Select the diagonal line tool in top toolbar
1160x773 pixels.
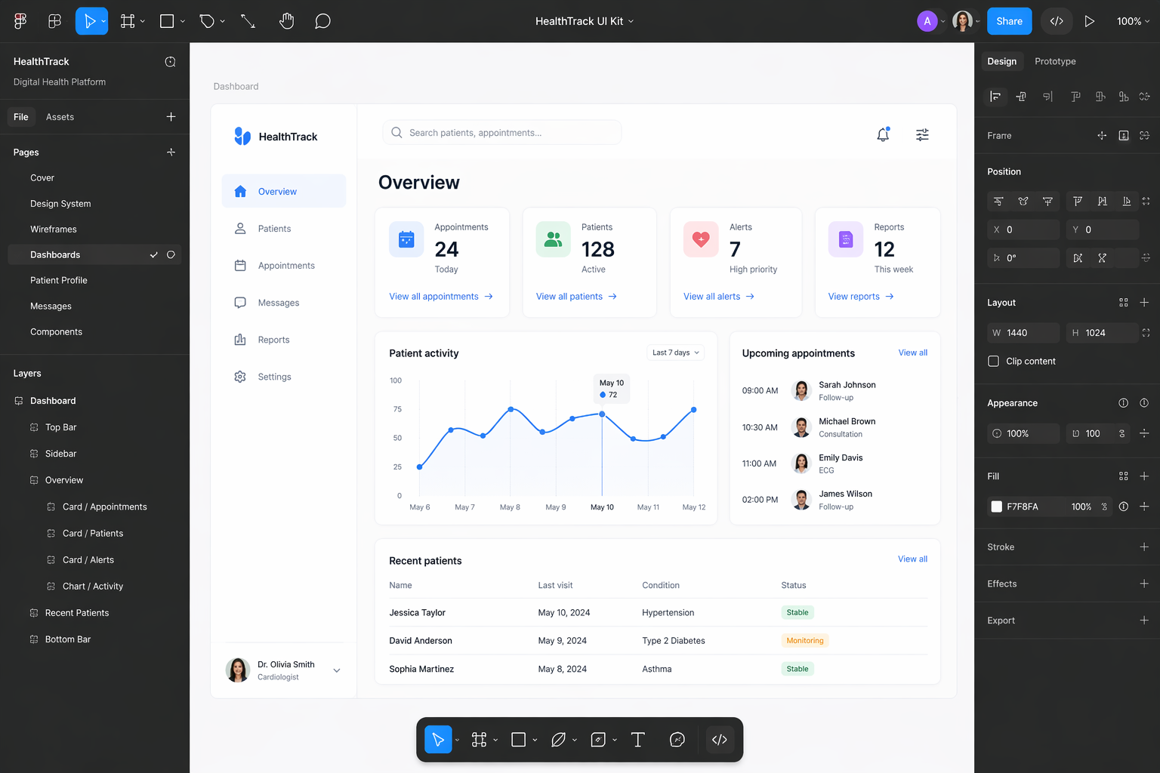pos(248,21)
